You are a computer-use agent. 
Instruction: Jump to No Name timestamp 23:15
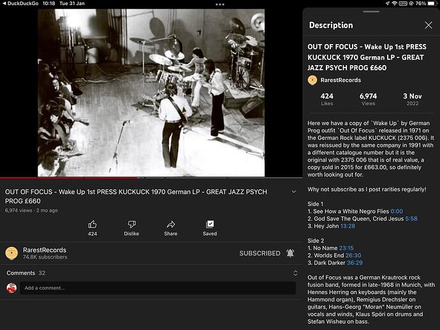[346, 248]
